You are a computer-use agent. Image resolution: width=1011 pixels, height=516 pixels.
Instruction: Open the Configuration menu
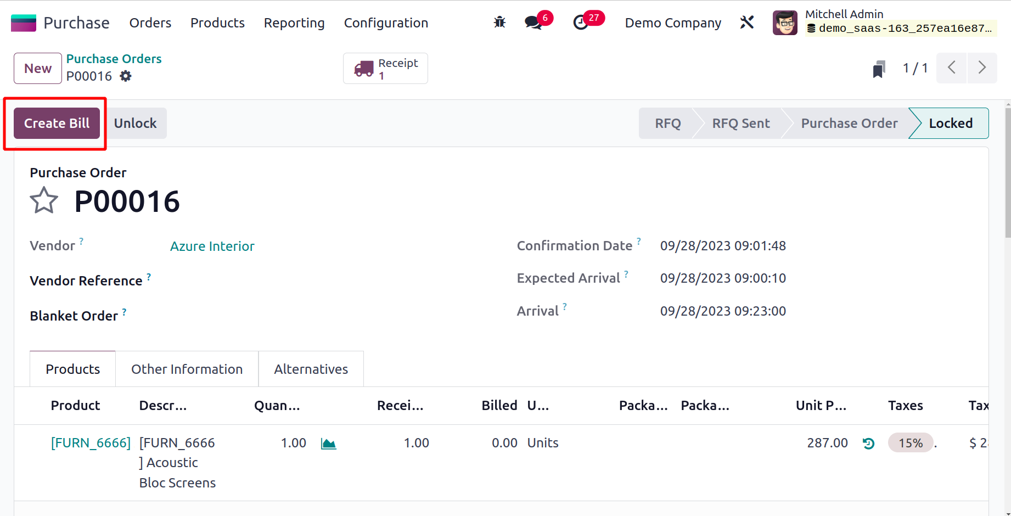pos(386,23)
